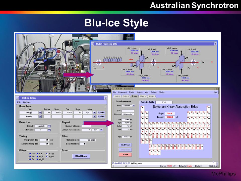Viewport: 241px width, 181px height.
Task: Open the second row units dropdown
Action: [x=94, y=116]
